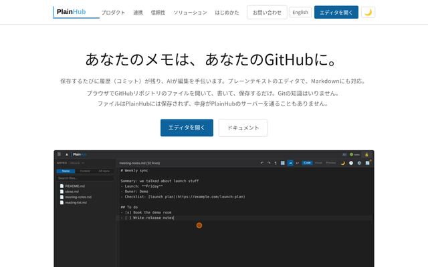The height and width of the screenshot is (267, 428).
Task: Click the meeting-notes.md (10 lines) file title
Action: tap(140, 163)
